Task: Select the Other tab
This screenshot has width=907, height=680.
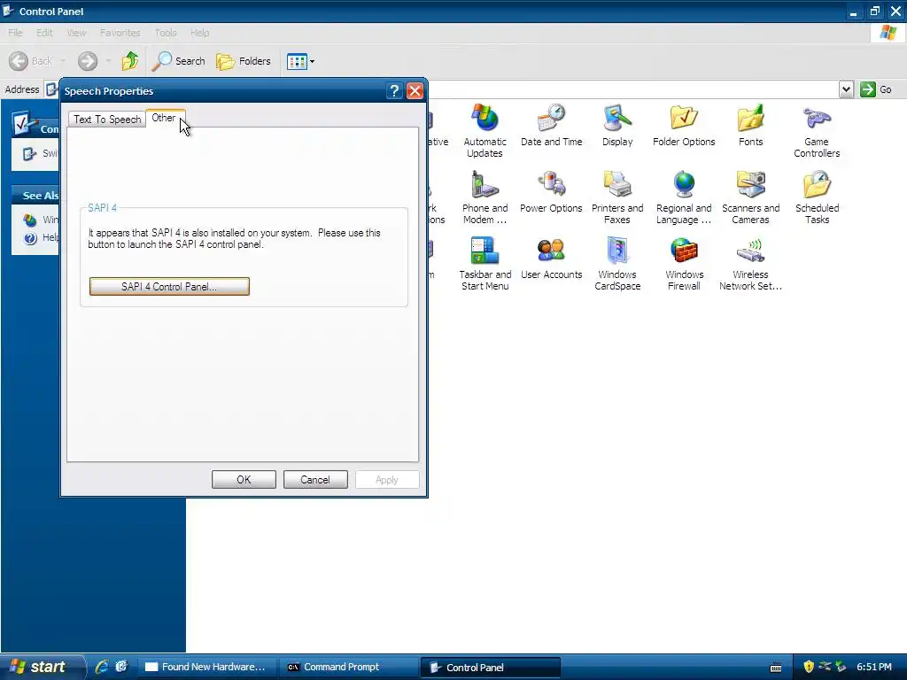Action: (x=164, y=118)
